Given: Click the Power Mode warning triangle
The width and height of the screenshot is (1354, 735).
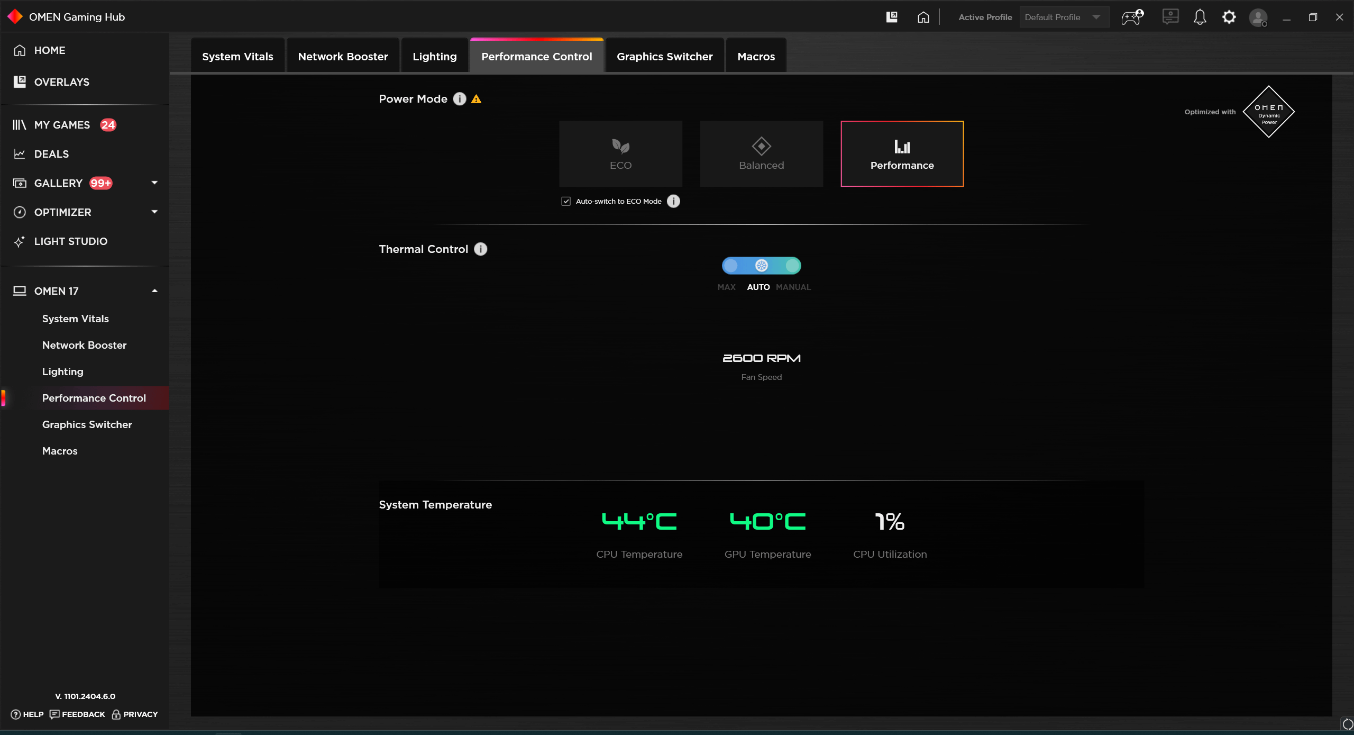Looking at the screenshot, I should (476, 99).
